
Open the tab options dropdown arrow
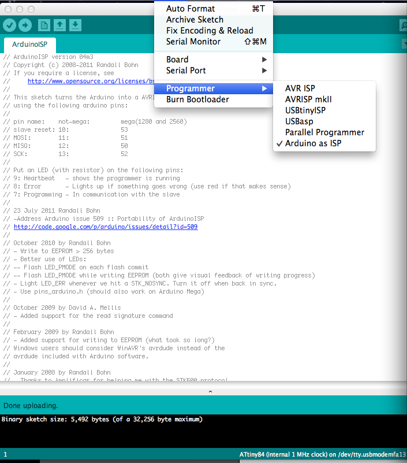[404, 44]
